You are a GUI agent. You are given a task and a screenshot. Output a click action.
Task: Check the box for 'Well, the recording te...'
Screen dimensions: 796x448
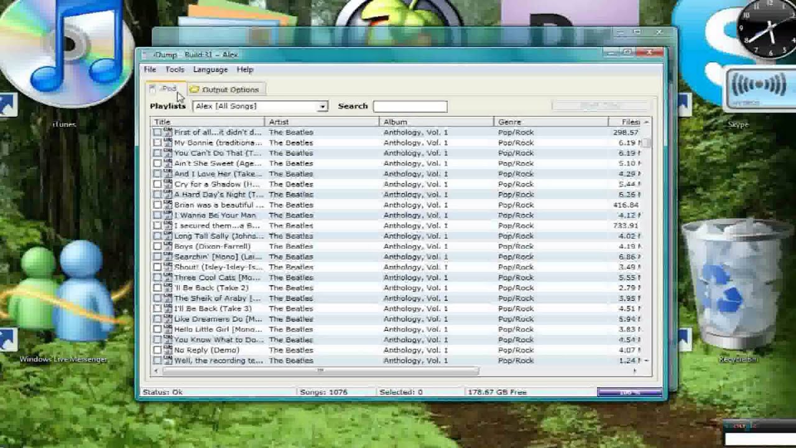tap(157, 360)
